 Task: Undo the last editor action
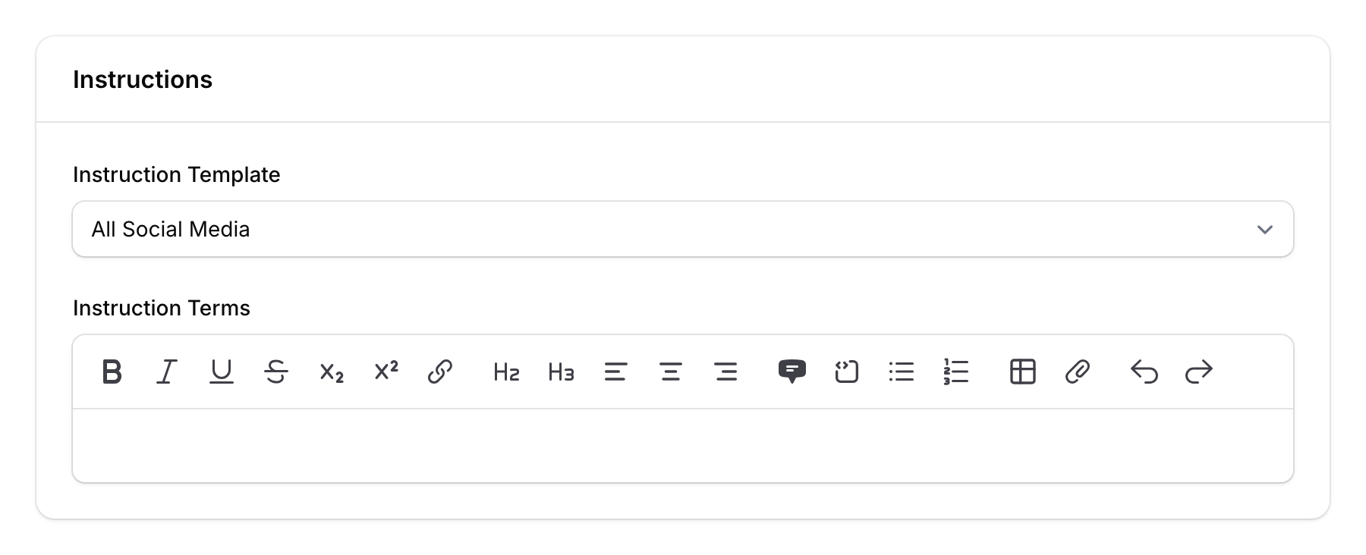click(x=1144, y=372)
